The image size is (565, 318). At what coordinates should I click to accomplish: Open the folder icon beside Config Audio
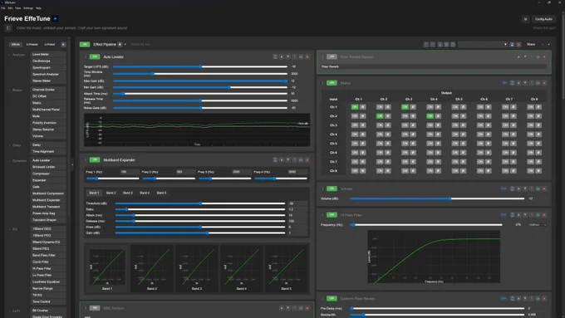pyautogui.click(x=525, y=19)
